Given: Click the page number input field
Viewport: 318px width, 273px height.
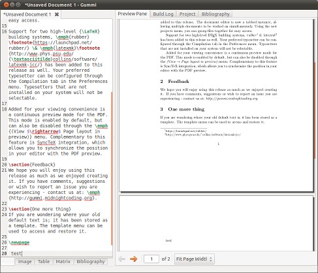Looking at the screenshot, I should click(151, 259).
